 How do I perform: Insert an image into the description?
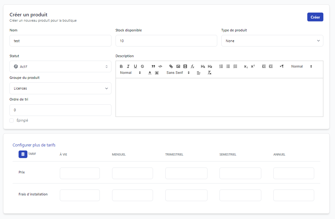[178, 66]
